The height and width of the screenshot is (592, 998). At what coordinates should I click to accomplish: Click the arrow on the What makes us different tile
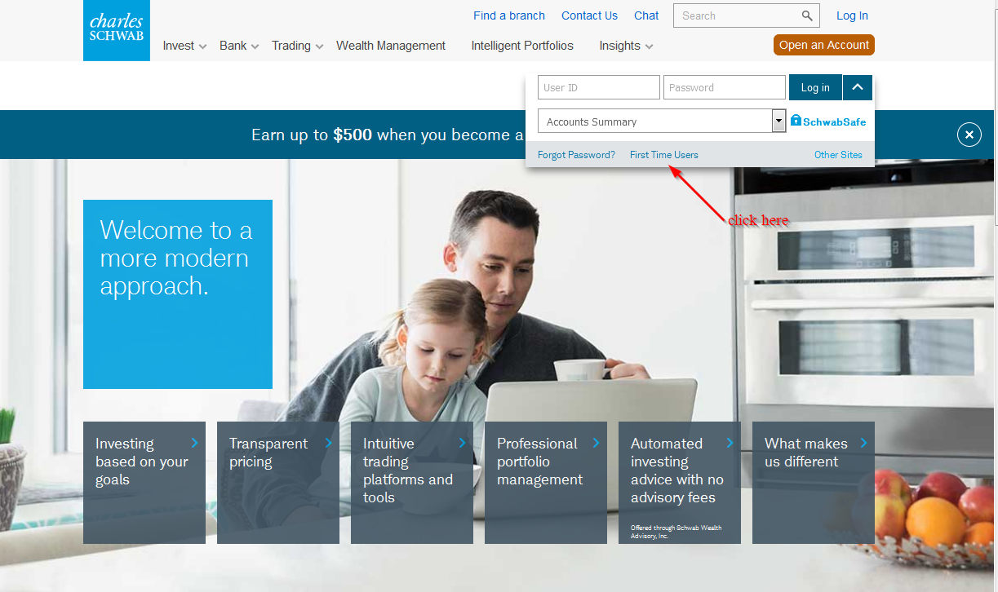point(863,443)
